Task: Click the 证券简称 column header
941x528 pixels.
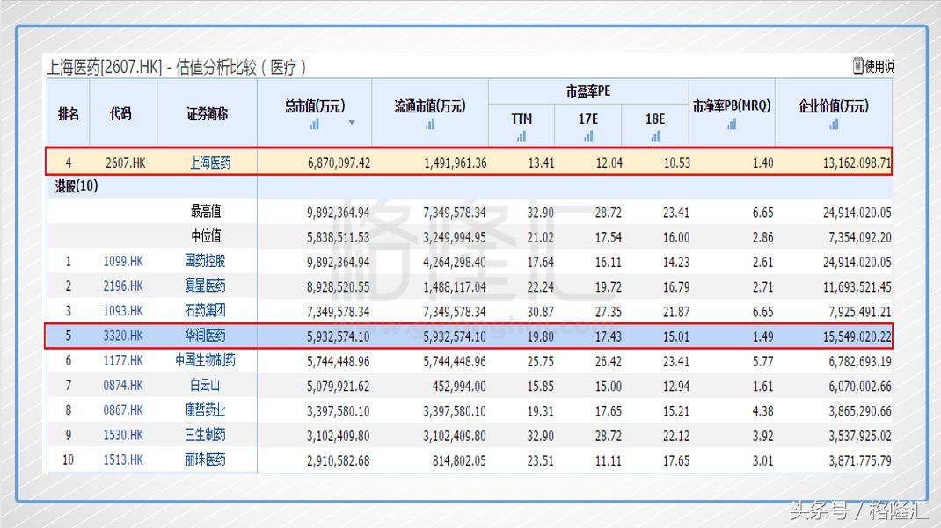Action: (207, 114)
